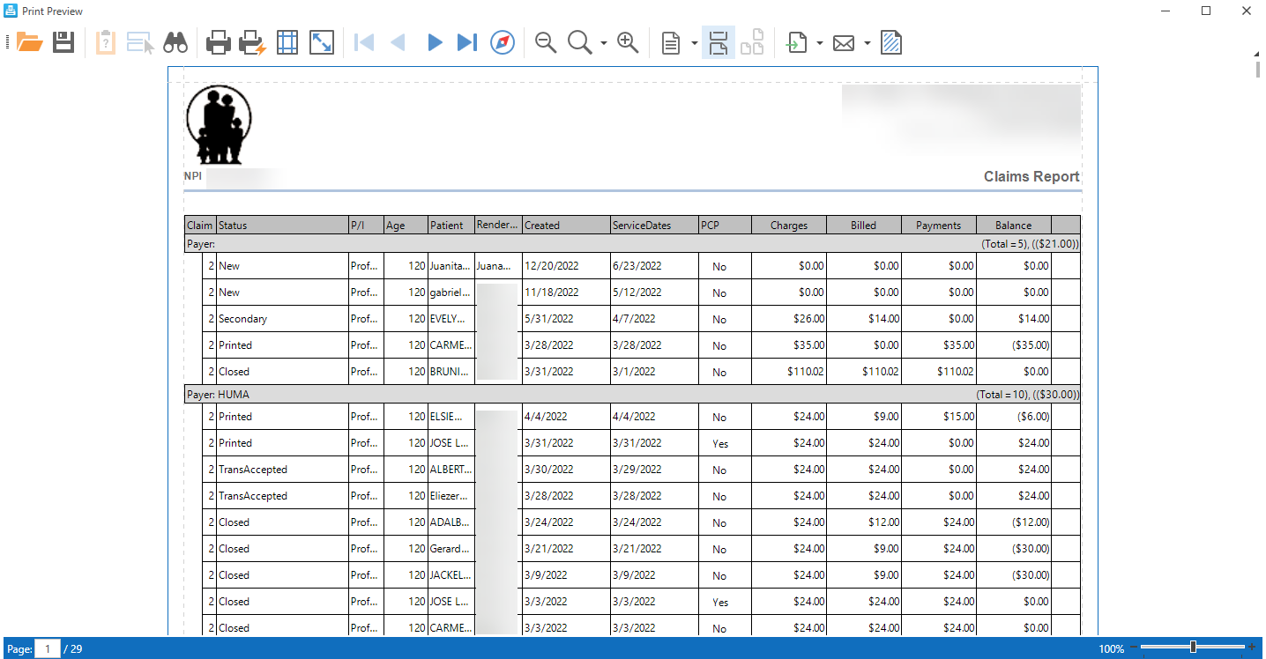Zoom in with the plus magnifier icon
The image size is (1266, 659).
(x=628, y=42)
